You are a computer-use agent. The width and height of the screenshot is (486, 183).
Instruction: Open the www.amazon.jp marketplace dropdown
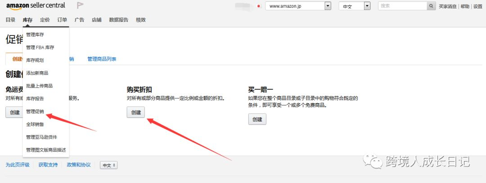pyautogui.click(x=298, y=6)
